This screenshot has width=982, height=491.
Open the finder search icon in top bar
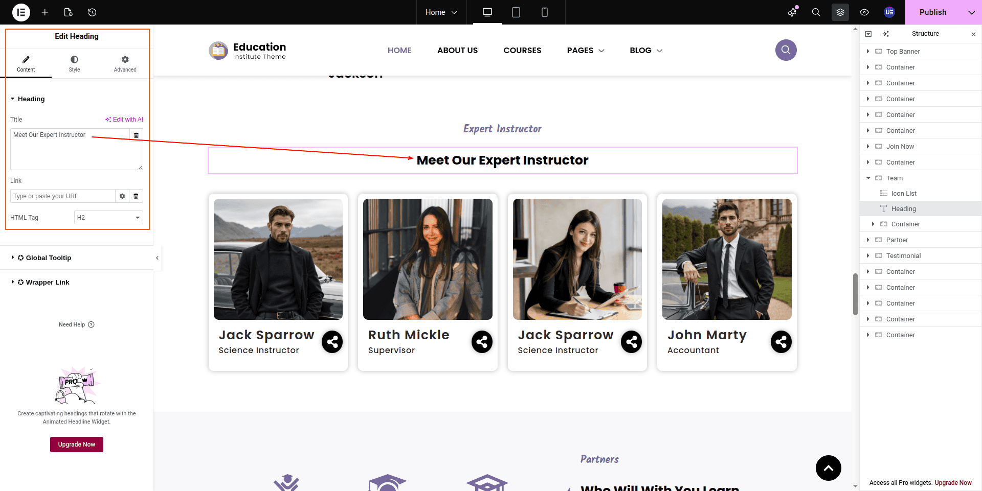pyautogui.click(x=816, y=12)
